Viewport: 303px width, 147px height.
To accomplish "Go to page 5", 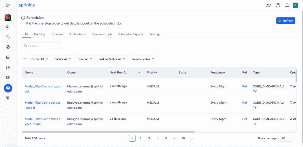I will pyautogui.click(x=166, y=138).
